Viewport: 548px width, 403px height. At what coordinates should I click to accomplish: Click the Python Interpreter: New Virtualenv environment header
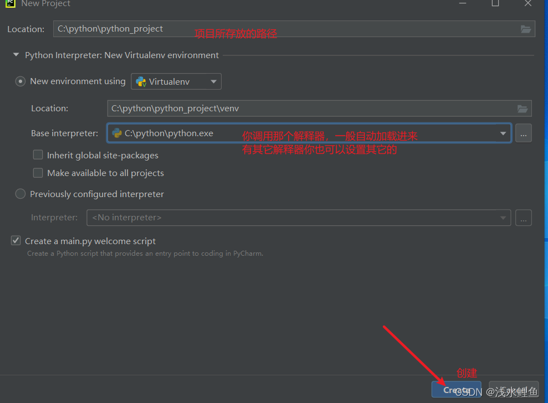[x=122, y=55]
